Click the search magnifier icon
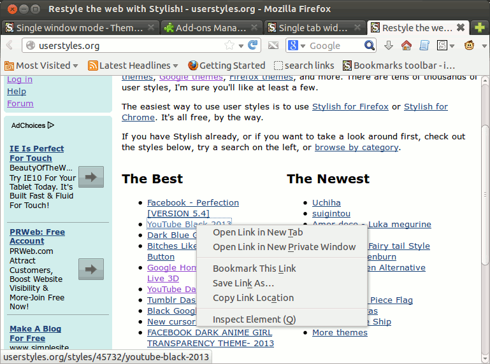This screenshot has height=364, width=490. point(370,46)
